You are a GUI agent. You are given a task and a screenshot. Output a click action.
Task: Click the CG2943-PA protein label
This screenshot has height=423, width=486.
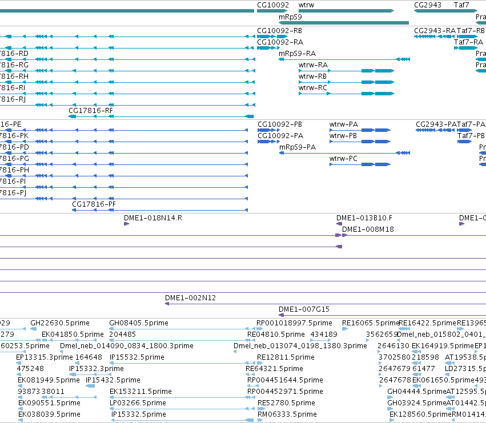coord(436,124)
